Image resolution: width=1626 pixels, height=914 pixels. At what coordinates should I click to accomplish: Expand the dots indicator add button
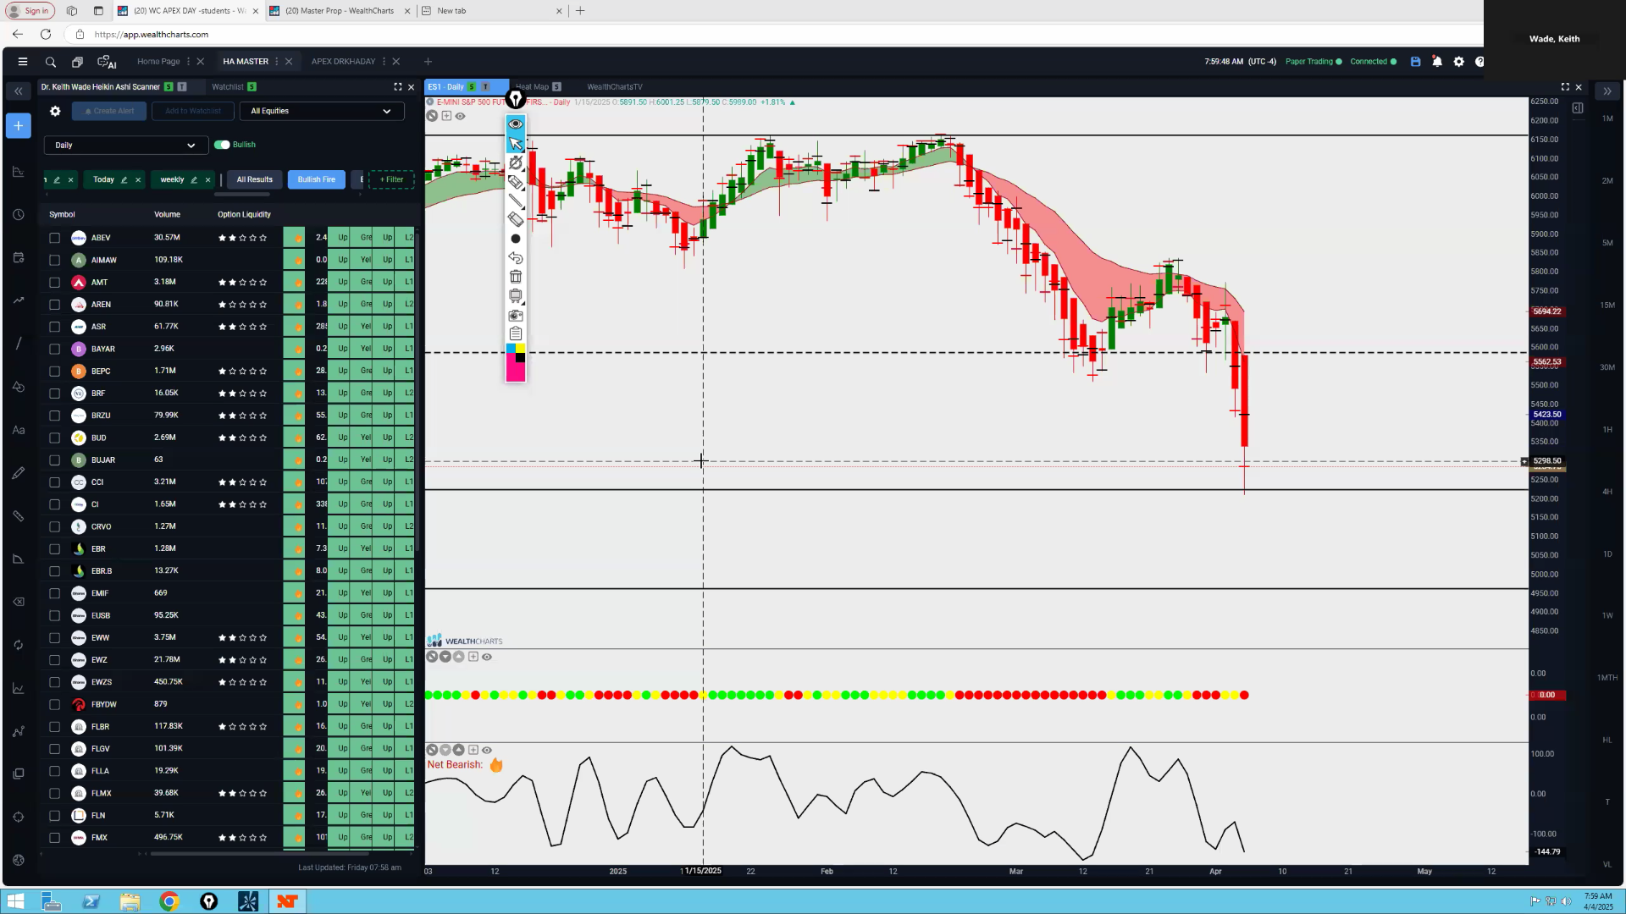(473, 657)
